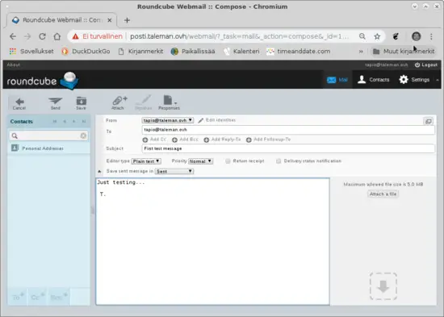Open the Mail section
444x317 pixels.
point(337,80)
